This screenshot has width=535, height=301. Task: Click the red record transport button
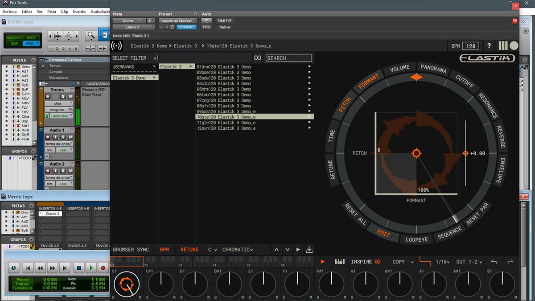(103, 268)
